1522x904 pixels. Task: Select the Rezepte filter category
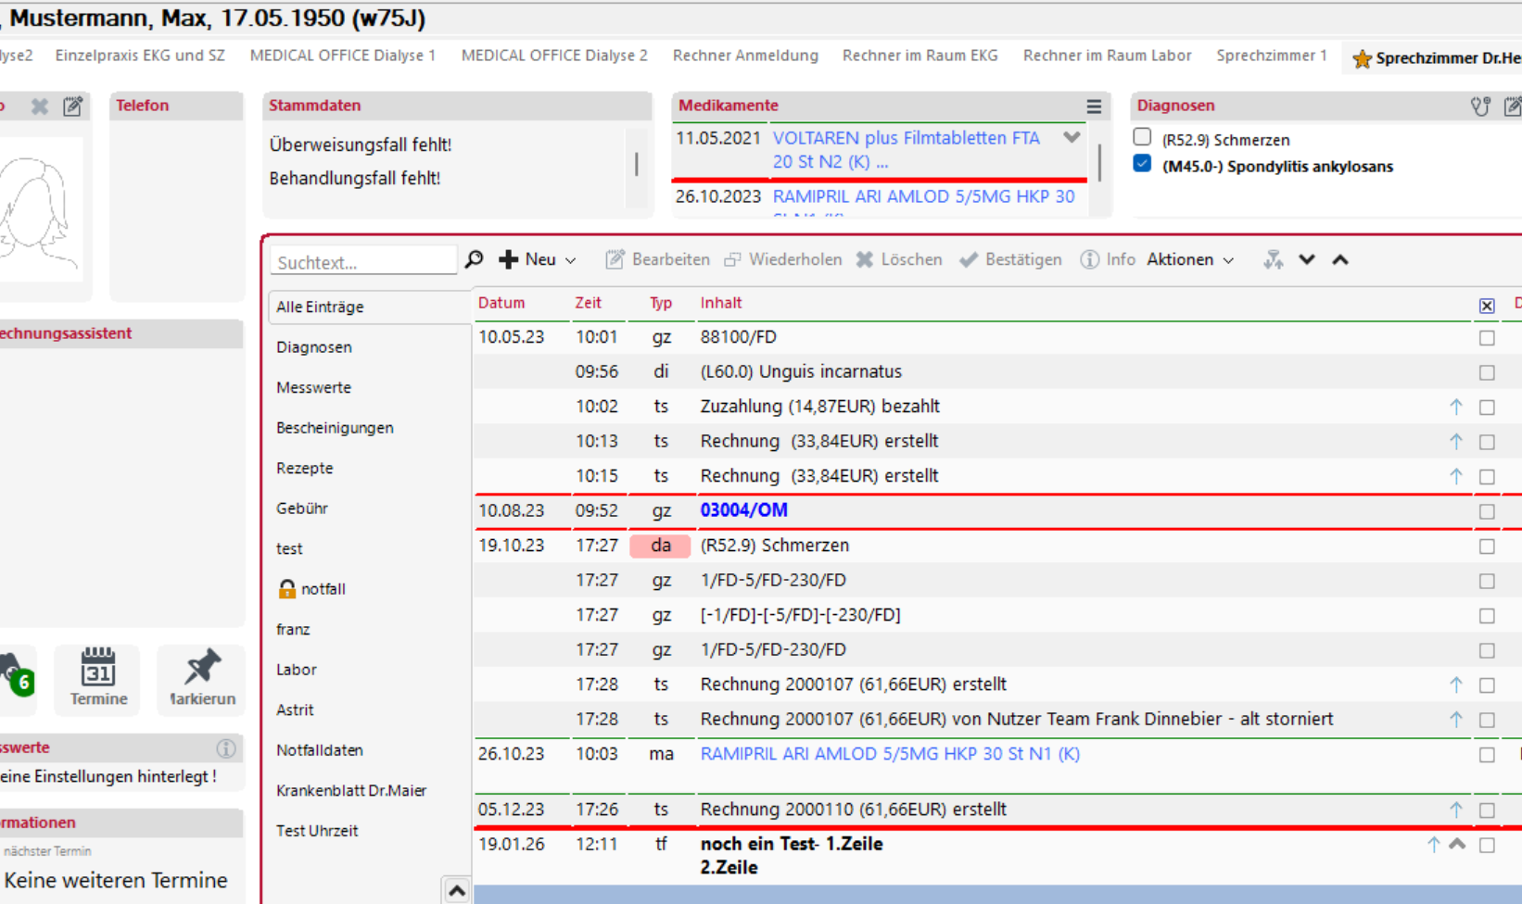[305, 469]
